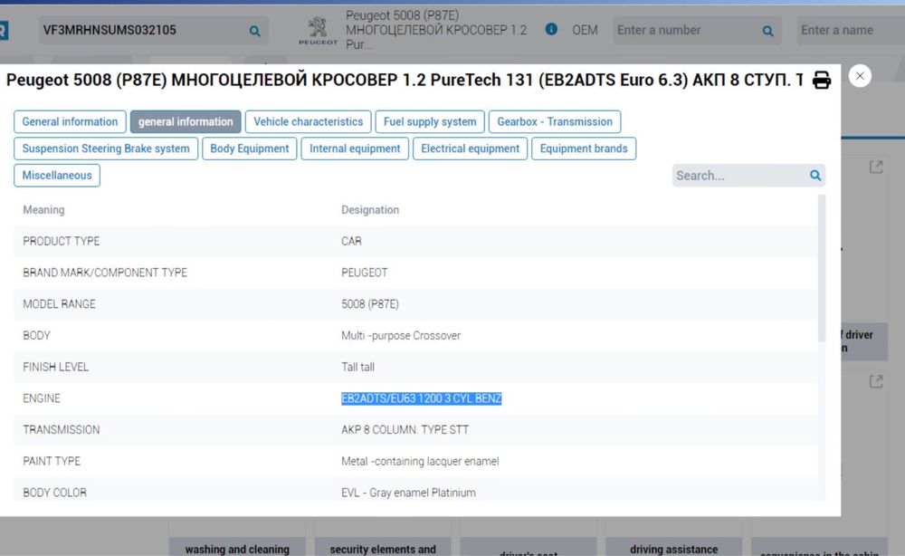The image size is (905, 556).
Task: Open the Fuel supply system tab
Action: coord(430,122)
